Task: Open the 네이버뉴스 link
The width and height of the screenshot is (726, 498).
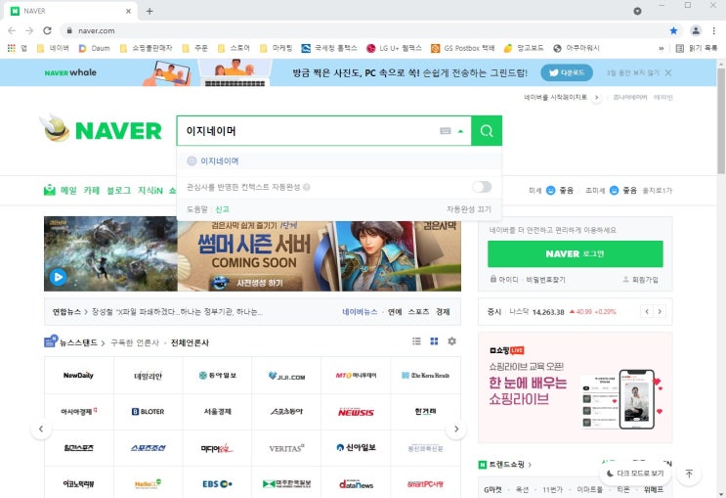Action: point(360,311)
